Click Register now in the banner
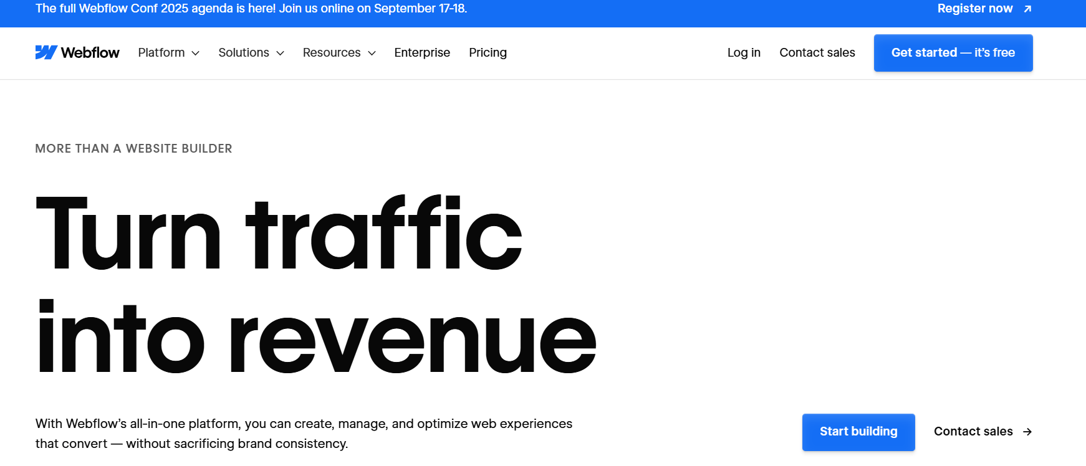This screenshot has height=466, width=1086. pyautogui.click(x=975, y=9)
